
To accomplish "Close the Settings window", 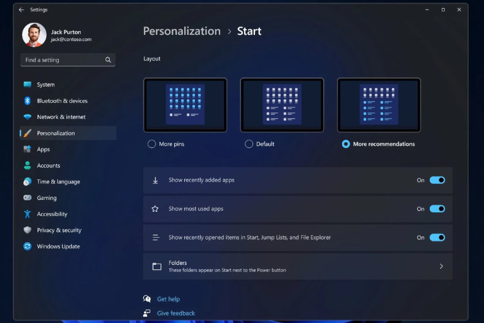I will [459, 9].
